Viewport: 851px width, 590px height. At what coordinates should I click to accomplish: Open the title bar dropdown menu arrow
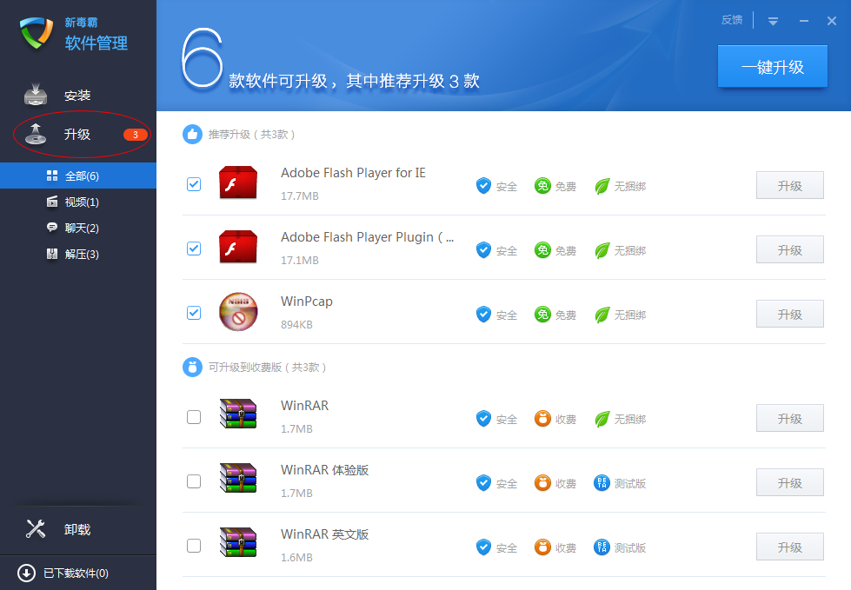774,21
